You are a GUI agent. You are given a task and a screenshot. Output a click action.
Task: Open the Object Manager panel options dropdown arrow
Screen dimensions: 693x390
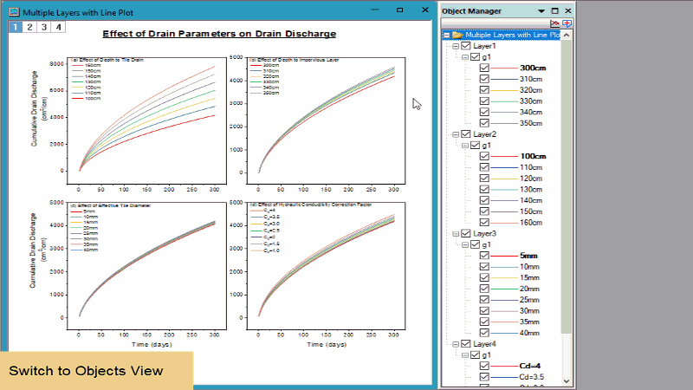(x=541, y=10)
